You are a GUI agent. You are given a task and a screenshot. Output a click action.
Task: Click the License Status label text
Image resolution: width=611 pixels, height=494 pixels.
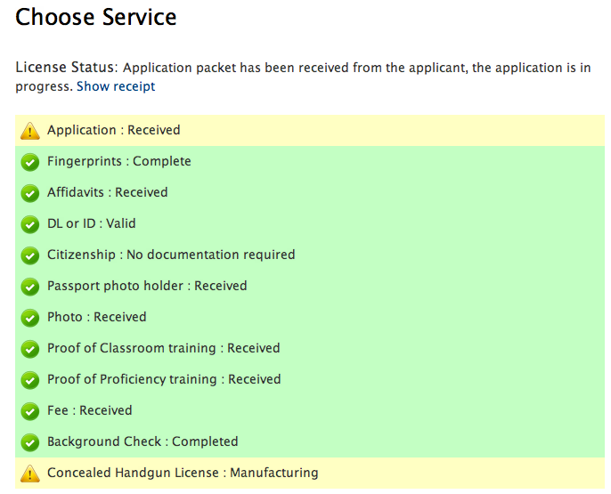[65, 68]
